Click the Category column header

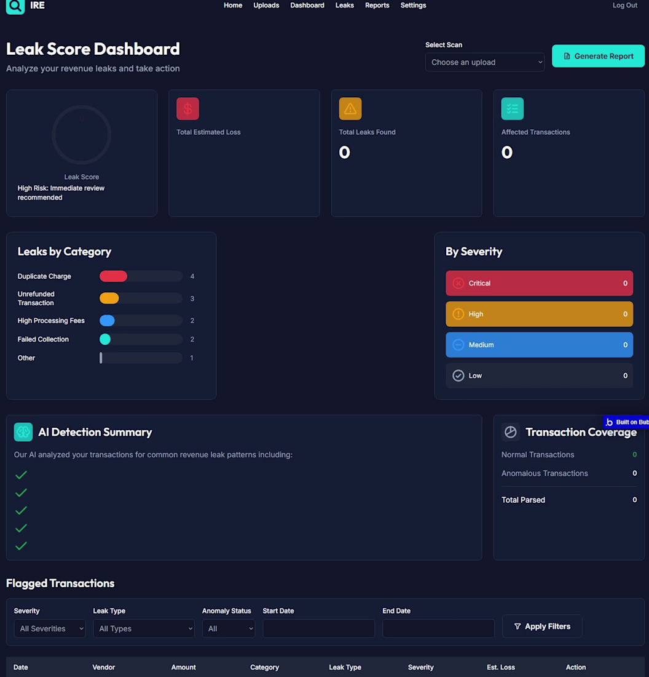(x=264, y=667)
